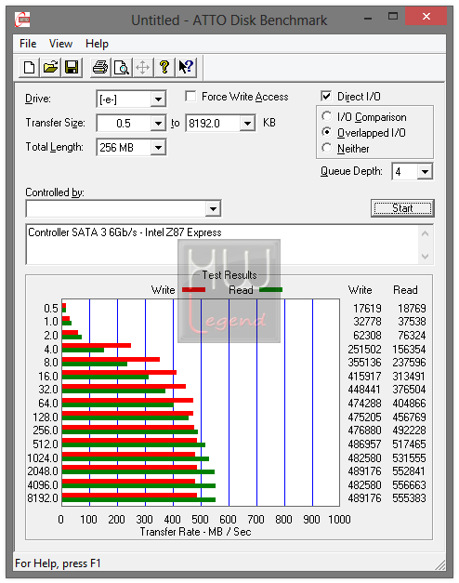Click the red Write legend swatch
459x583 pixels.
[x=193, y=290]
